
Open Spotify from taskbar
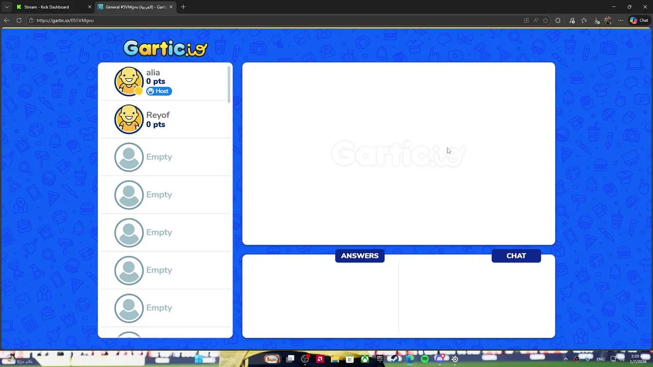pyautogui.click(x=425, y=359)
